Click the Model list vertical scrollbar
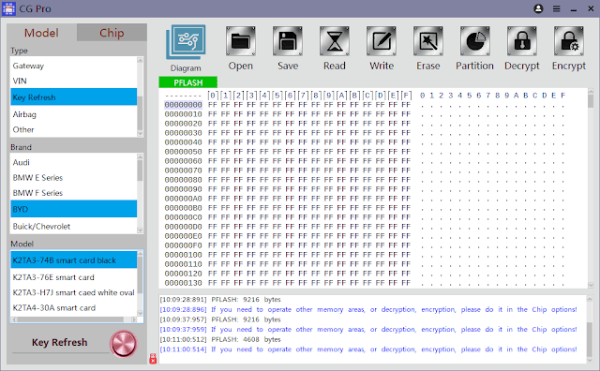 (140, 284)
